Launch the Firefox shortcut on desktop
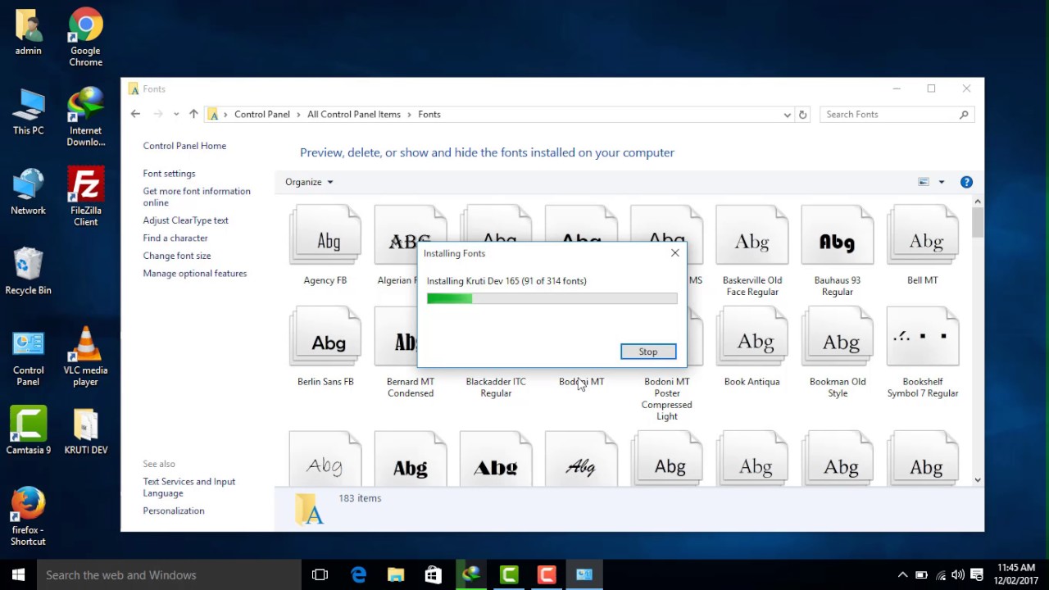 tap(28, 517)
